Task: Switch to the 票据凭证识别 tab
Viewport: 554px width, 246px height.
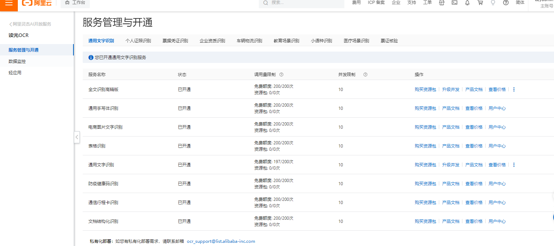Action: click(x=175, y=41)
